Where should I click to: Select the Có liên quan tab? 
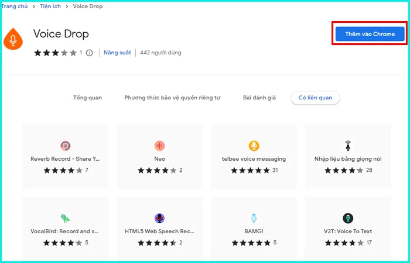click(315, 98)
